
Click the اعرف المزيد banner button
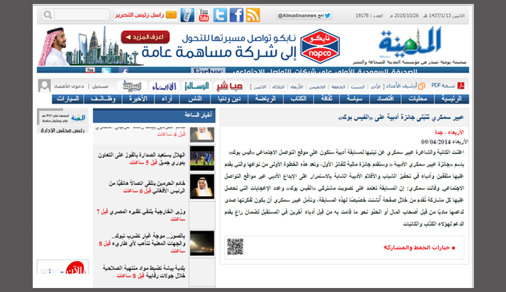137,37
